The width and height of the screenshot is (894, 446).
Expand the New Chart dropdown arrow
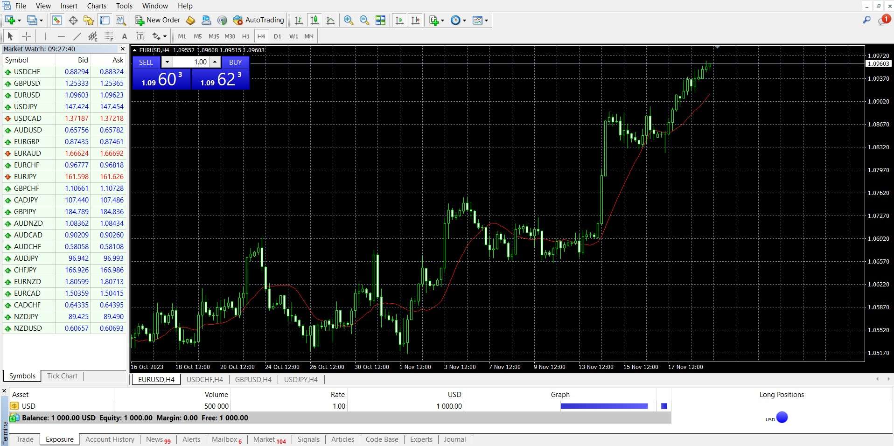tap(19, 21)
